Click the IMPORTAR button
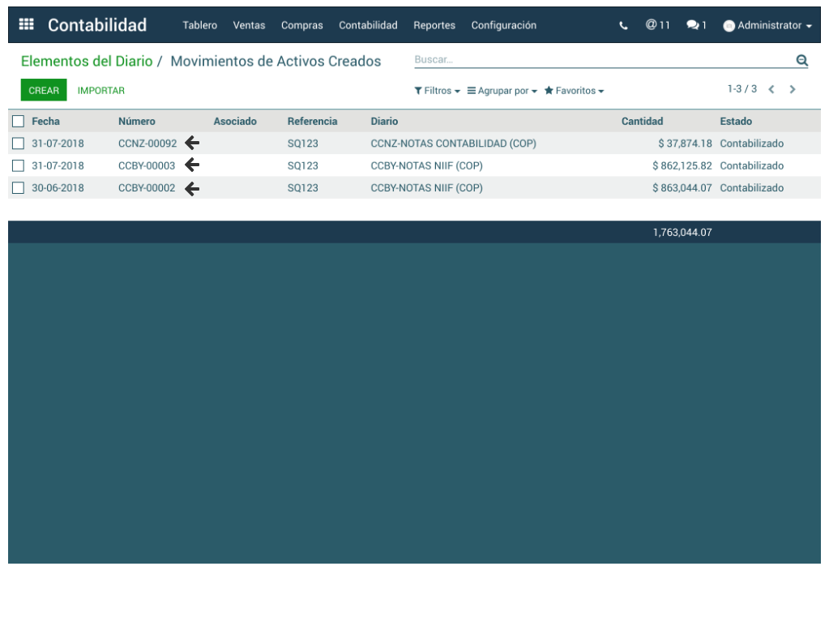829x622 pixels. [x=101, y=91]
